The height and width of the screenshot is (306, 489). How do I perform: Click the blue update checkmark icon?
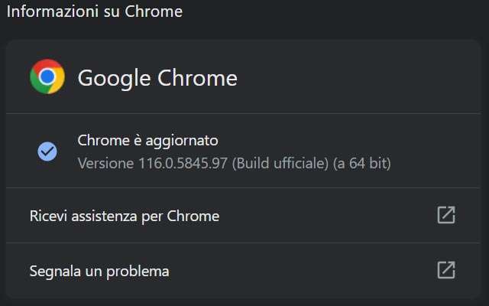coord(47,151)
